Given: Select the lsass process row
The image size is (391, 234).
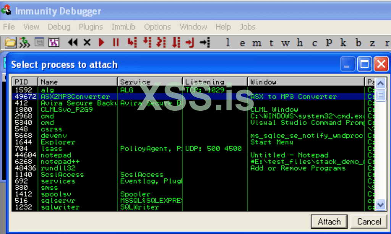Looking at the screenshot, I should coord(193,148).
